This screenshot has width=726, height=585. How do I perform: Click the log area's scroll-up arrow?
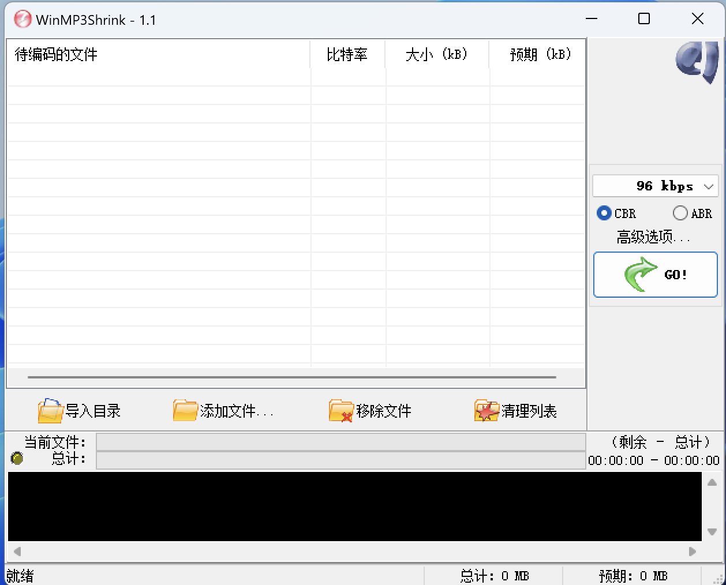pyautogui.click(x=712, y=482)
